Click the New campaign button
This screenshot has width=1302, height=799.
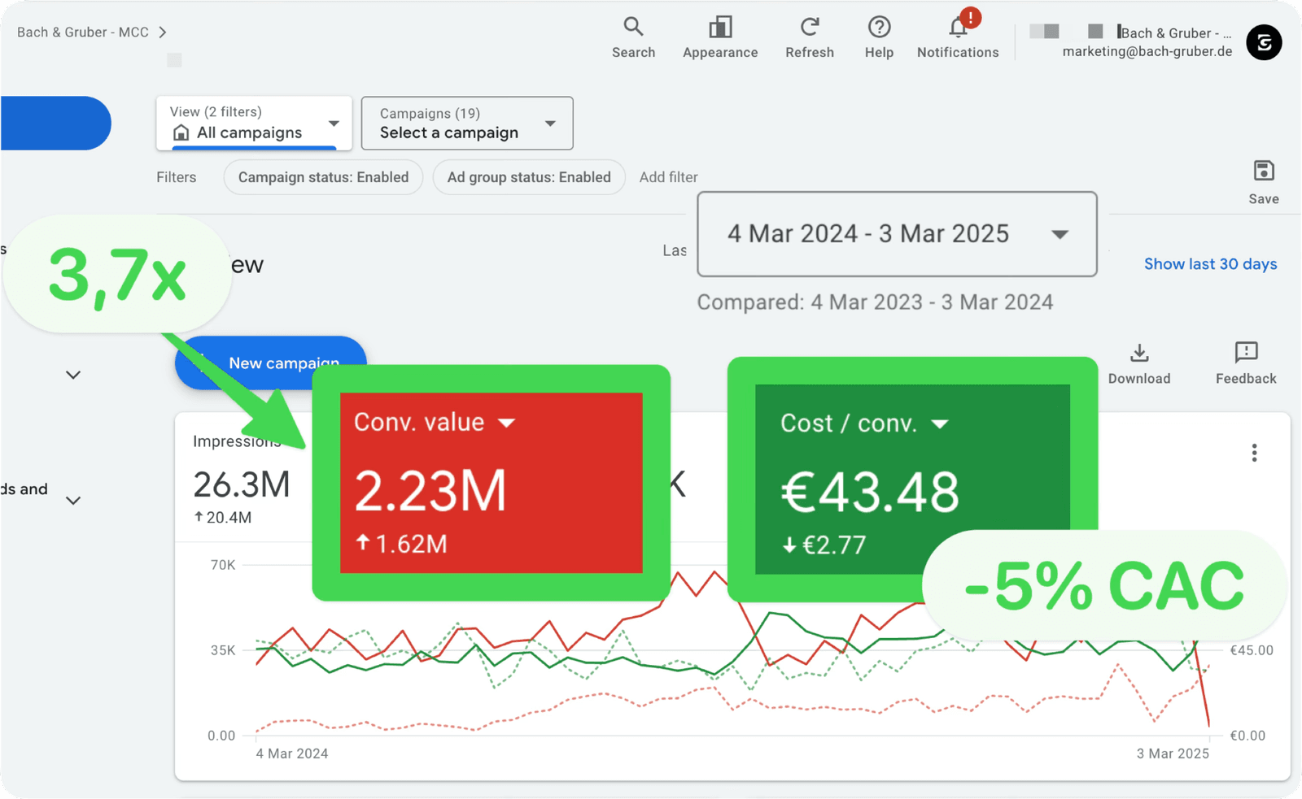(x=270, y=363)
